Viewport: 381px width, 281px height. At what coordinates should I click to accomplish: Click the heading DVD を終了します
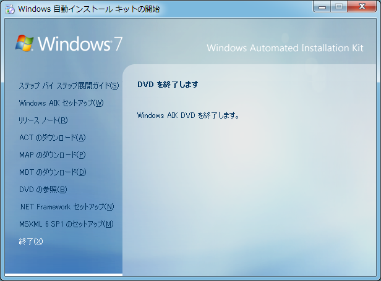pos(167,85)
